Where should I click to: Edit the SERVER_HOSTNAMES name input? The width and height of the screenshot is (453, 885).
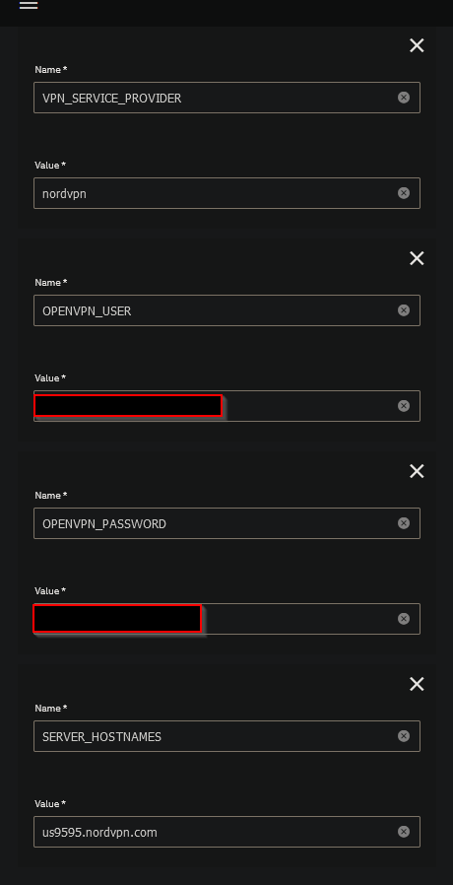[226, 736]
